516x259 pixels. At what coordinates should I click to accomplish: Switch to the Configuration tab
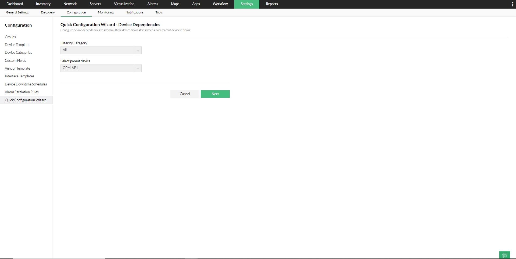pos(76,12)
